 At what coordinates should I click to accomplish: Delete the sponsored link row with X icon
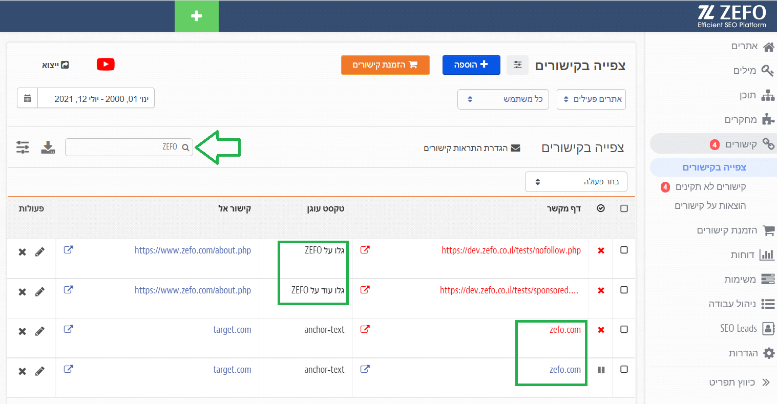22,292
